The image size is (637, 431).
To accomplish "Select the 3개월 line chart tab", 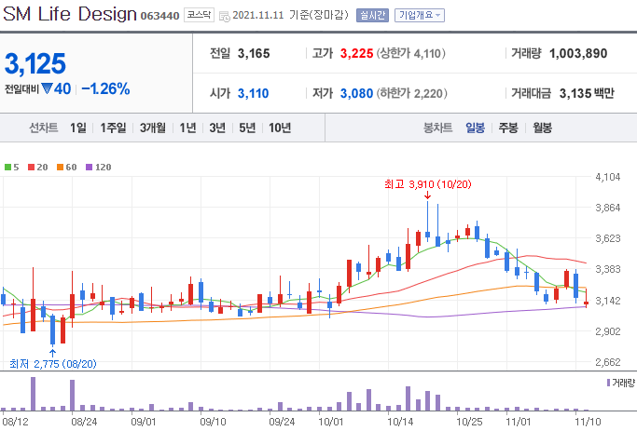I will [153, 128].
